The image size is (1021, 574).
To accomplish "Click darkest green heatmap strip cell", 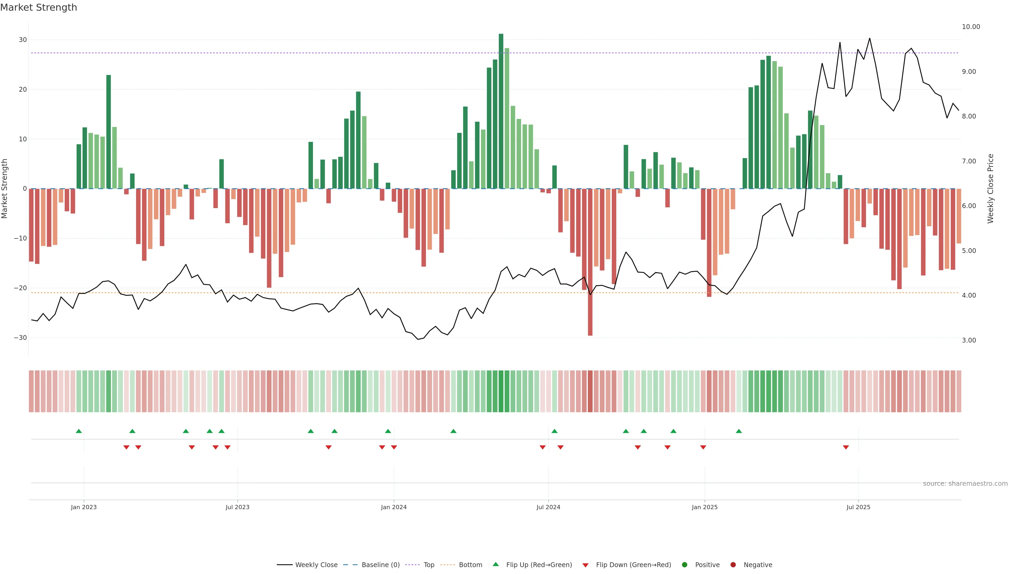I will click(x=501, y=391).
